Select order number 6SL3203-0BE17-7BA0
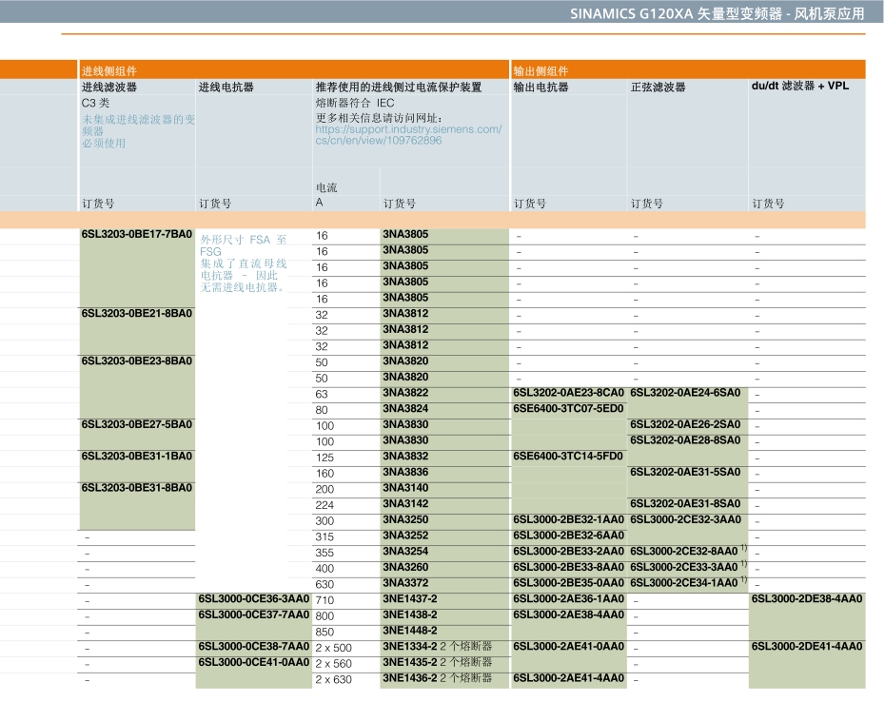 (x=137, y=234)
